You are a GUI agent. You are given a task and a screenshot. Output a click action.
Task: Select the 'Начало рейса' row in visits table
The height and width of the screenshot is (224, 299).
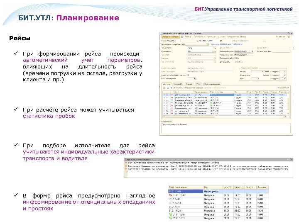tap(218, 191)
